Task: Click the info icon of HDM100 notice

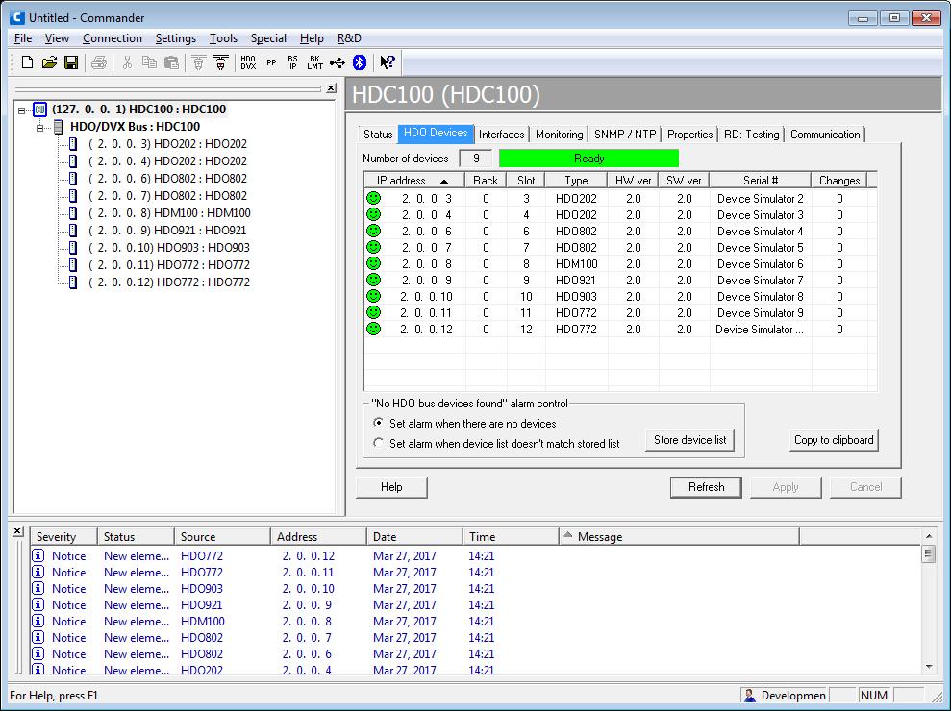Action: pos(38,622)
